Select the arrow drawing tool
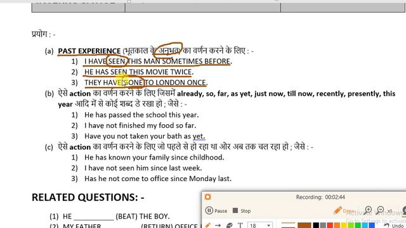Viewport: 406px width, 228px height. click(218, 225)
